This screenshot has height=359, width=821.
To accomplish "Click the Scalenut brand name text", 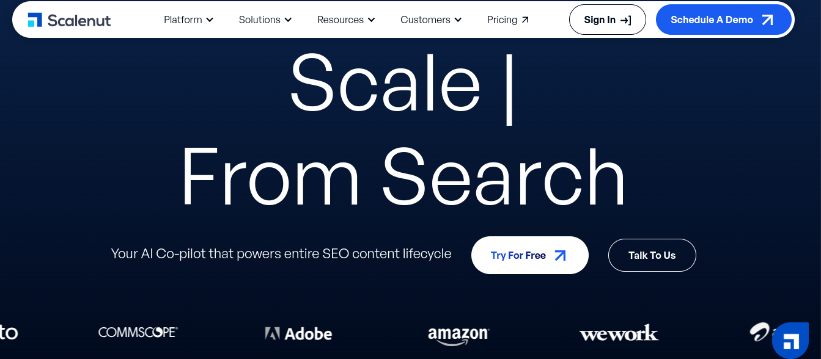I will click(x=79, y=20).
